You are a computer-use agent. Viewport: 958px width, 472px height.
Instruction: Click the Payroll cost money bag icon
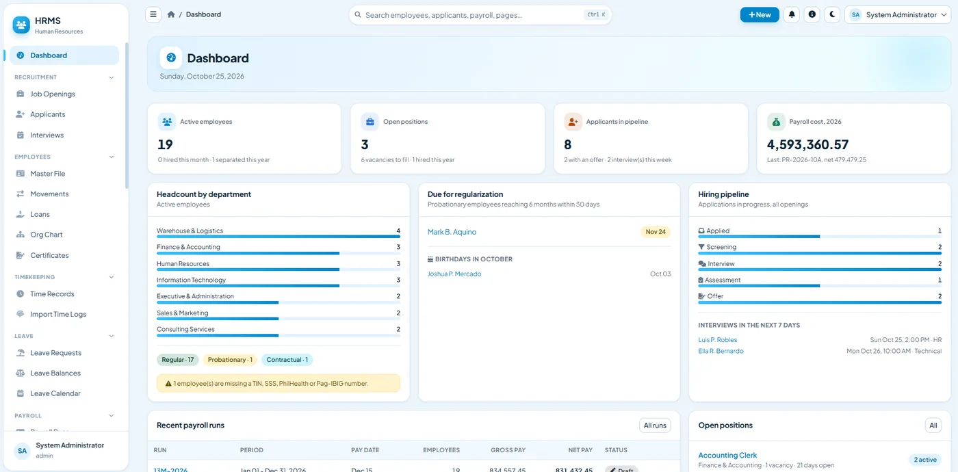(776, 122)
